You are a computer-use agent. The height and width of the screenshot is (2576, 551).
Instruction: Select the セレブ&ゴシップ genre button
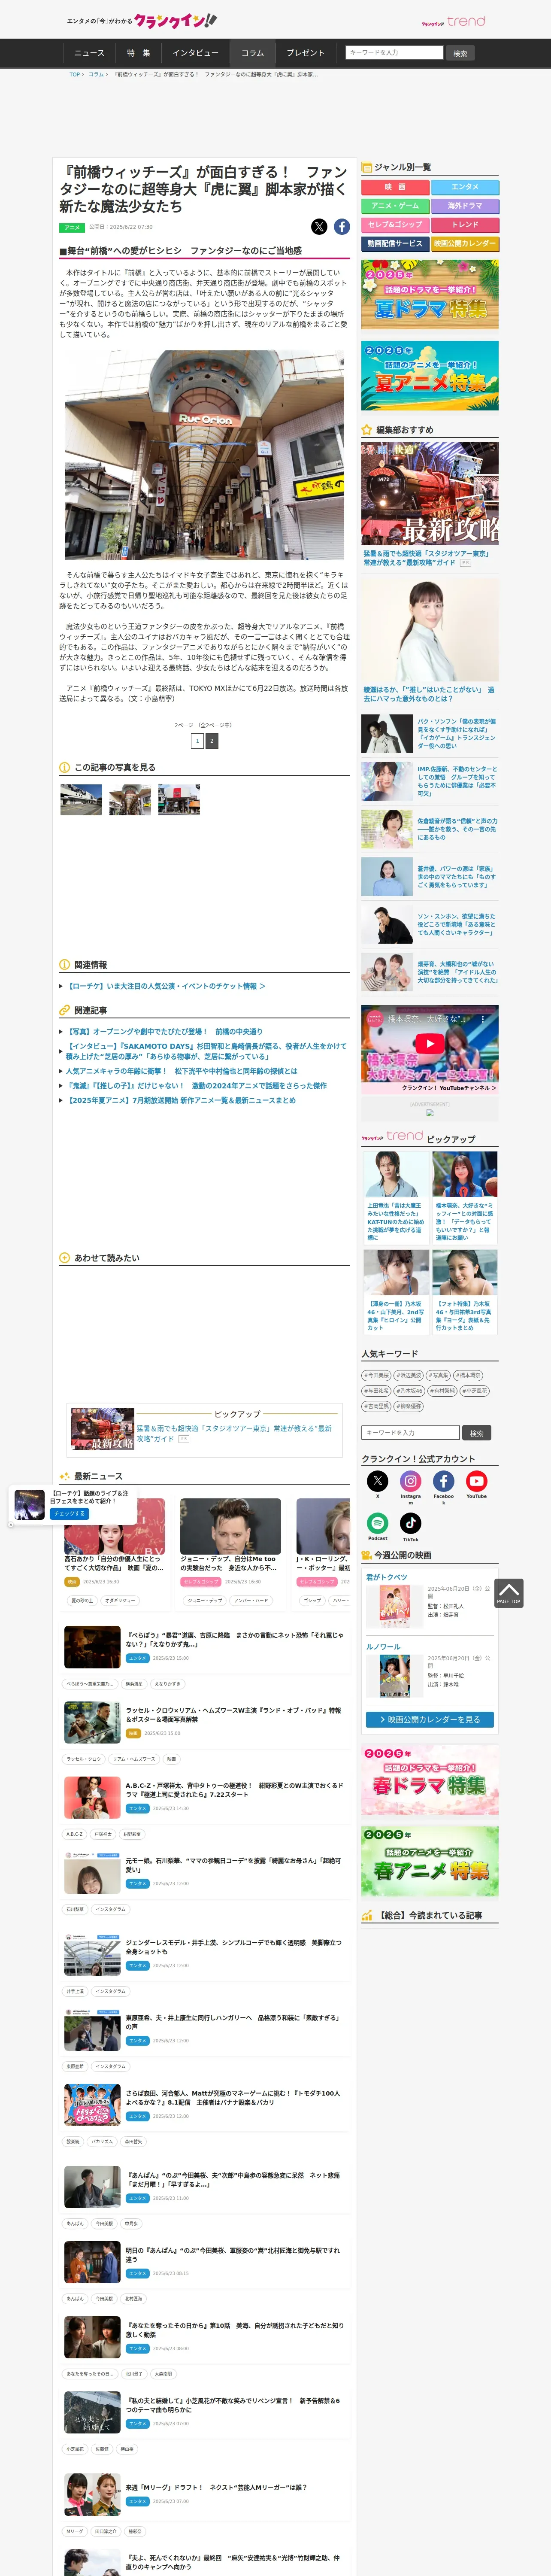[395, 225]
